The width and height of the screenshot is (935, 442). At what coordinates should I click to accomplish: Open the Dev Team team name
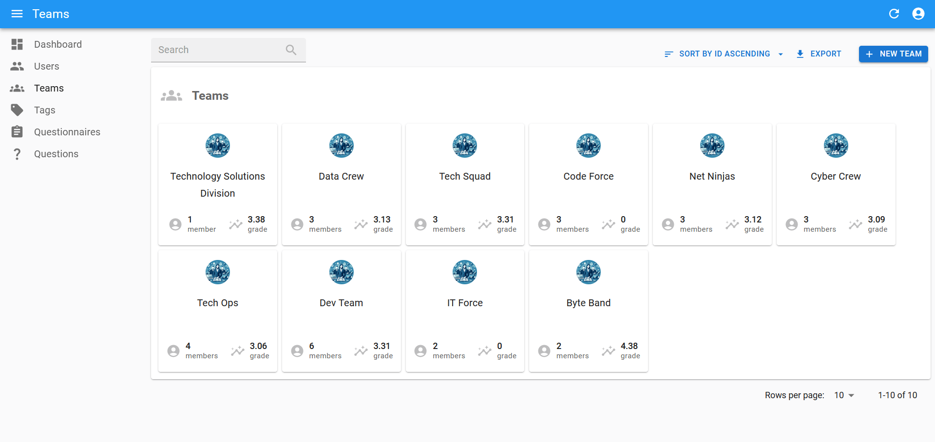tap(342, 303)
